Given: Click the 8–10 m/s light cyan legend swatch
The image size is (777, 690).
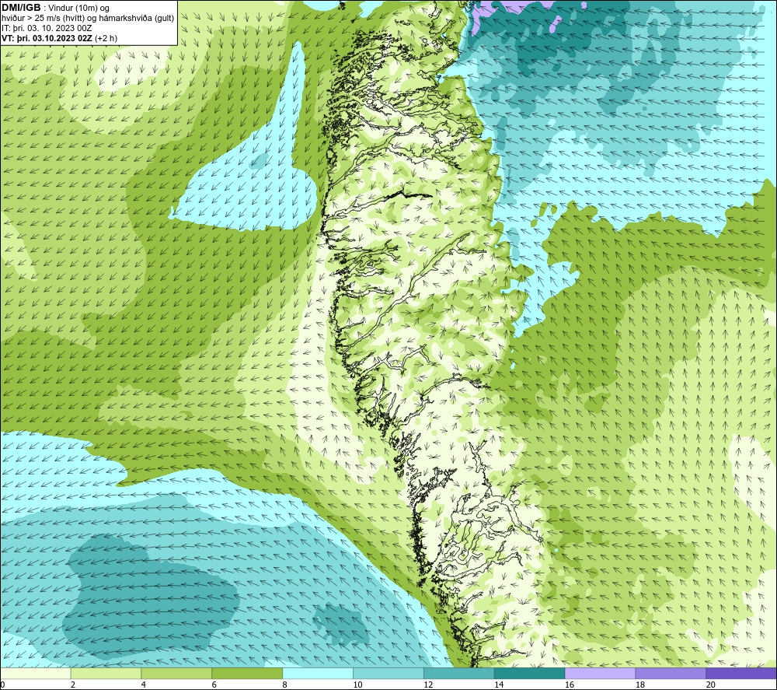Looking at the screenshot, I should tap(318, 674).
